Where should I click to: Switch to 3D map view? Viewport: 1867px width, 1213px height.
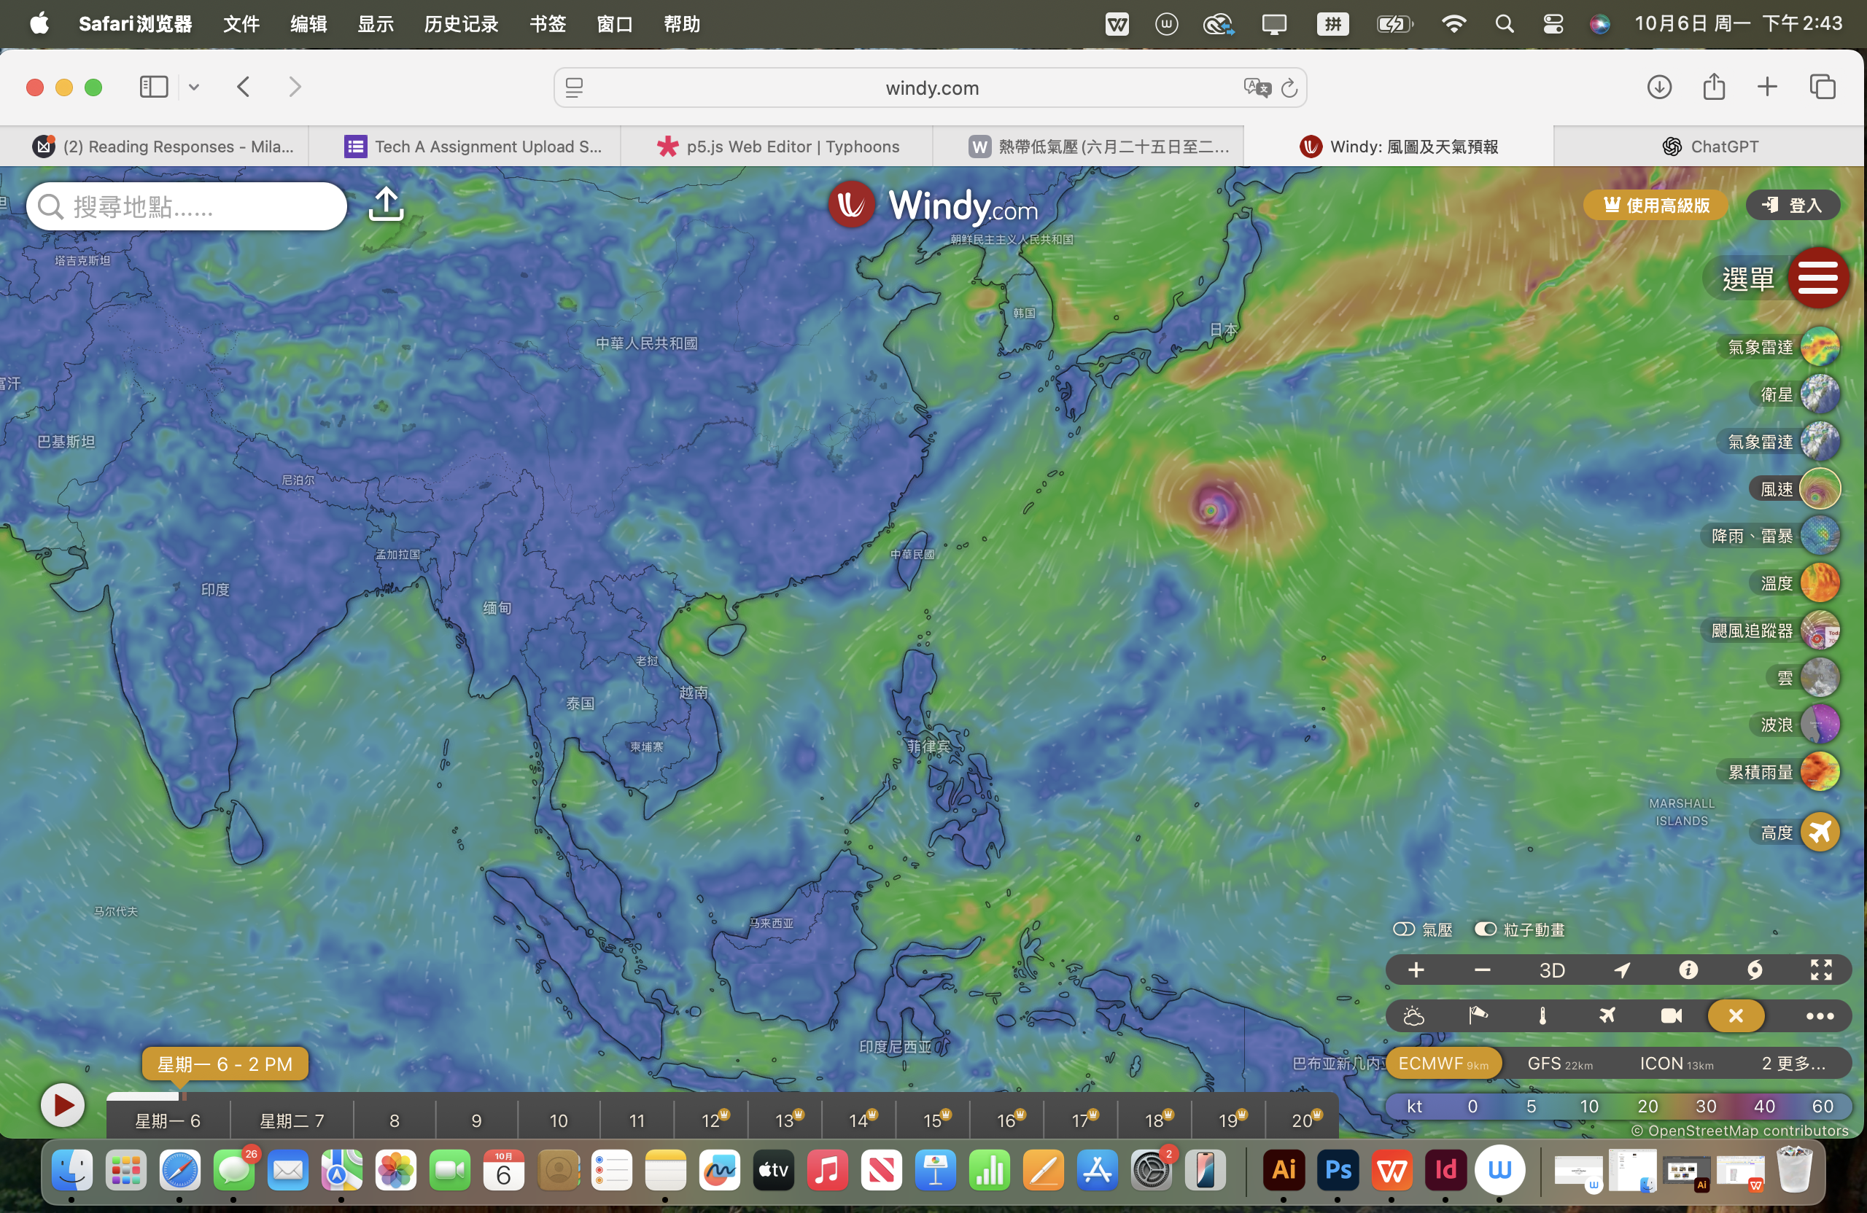pyautogui.click(x=1551, y=971)
